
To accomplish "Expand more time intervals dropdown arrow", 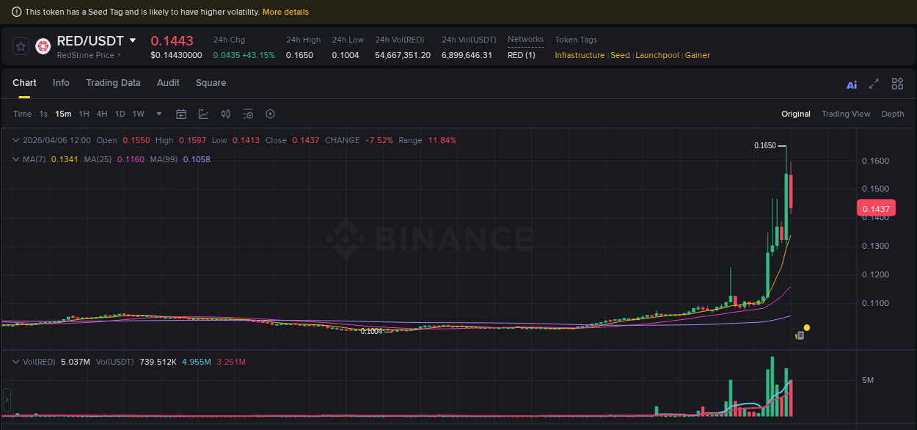I will 159,114.
